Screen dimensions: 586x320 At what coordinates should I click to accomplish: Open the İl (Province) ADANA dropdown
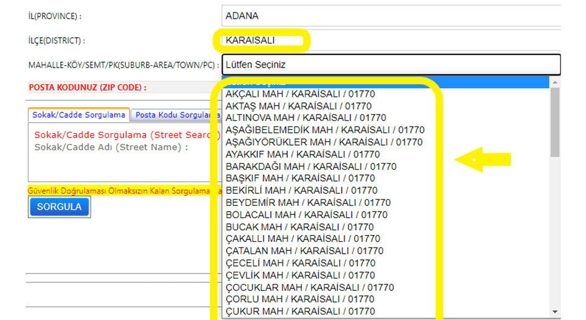click(x=391, y=16)
